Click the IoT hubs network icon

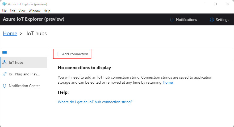tap(4, 63)
